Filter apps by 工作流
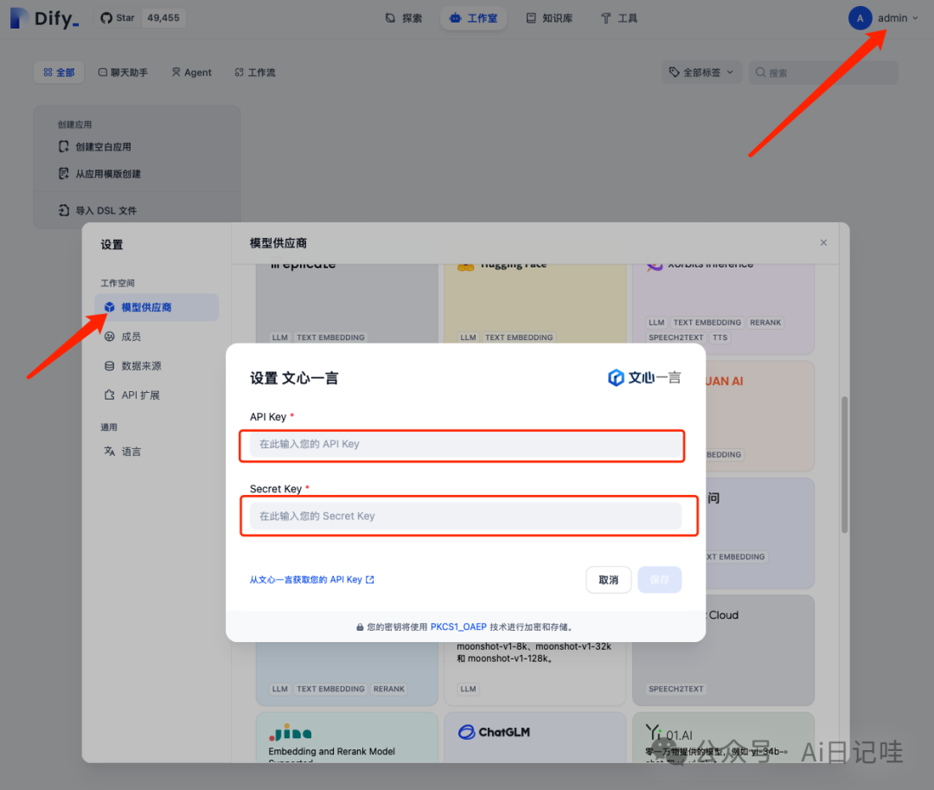Viewport: 934px width, 790px height. pos(255,72)
